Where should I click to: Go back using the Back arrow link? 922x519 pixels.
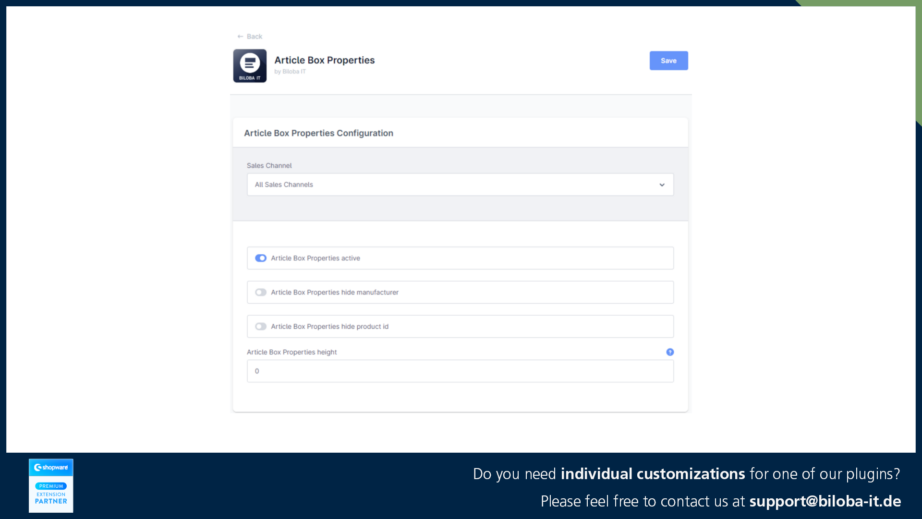point(250,37)
